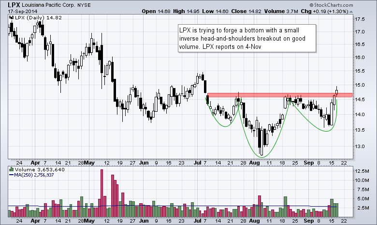Click the 17-Sep-2014 date label
Viewport: 377px width, 225px height.
click(23, 11)
